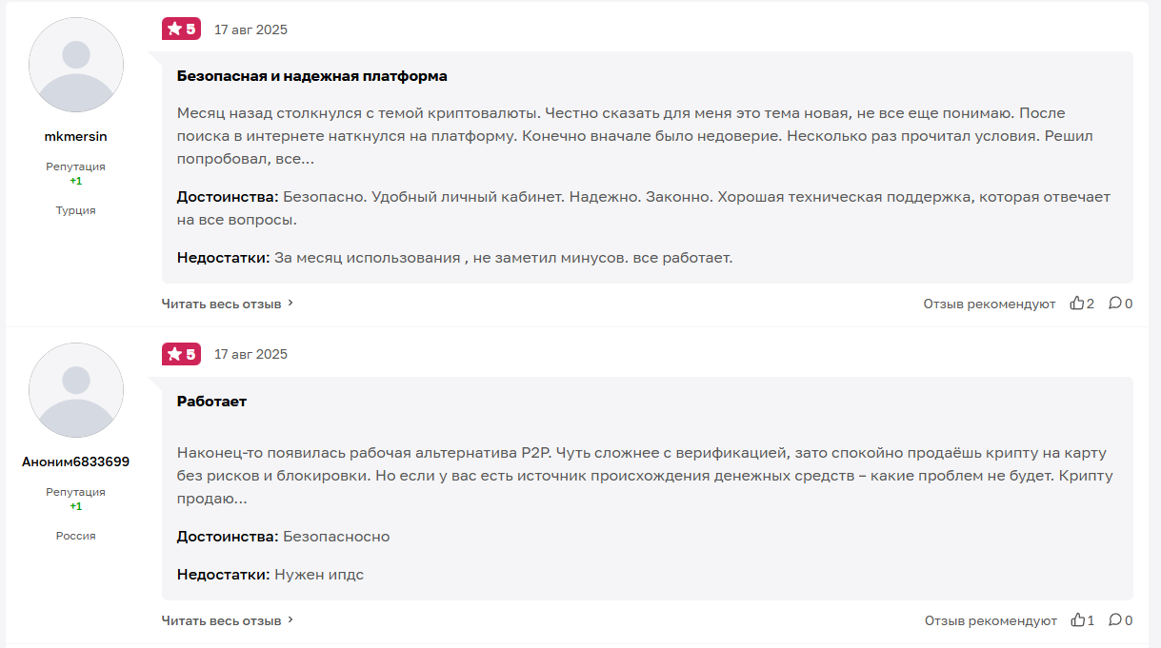This screenshot has width=1161, height=648.
Task: Click the 5-star rating badge on mkmersin's review
Action: [181, 29]
